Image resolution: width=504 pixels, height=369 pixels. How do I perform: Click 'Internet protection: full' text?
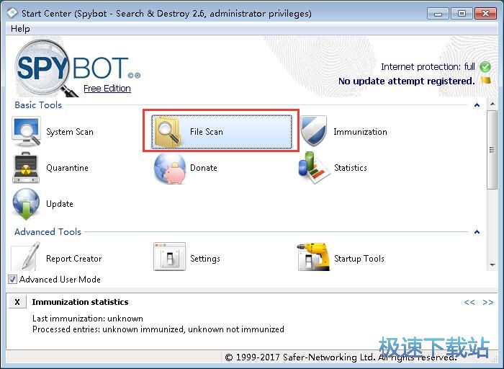tap(428, 67)
